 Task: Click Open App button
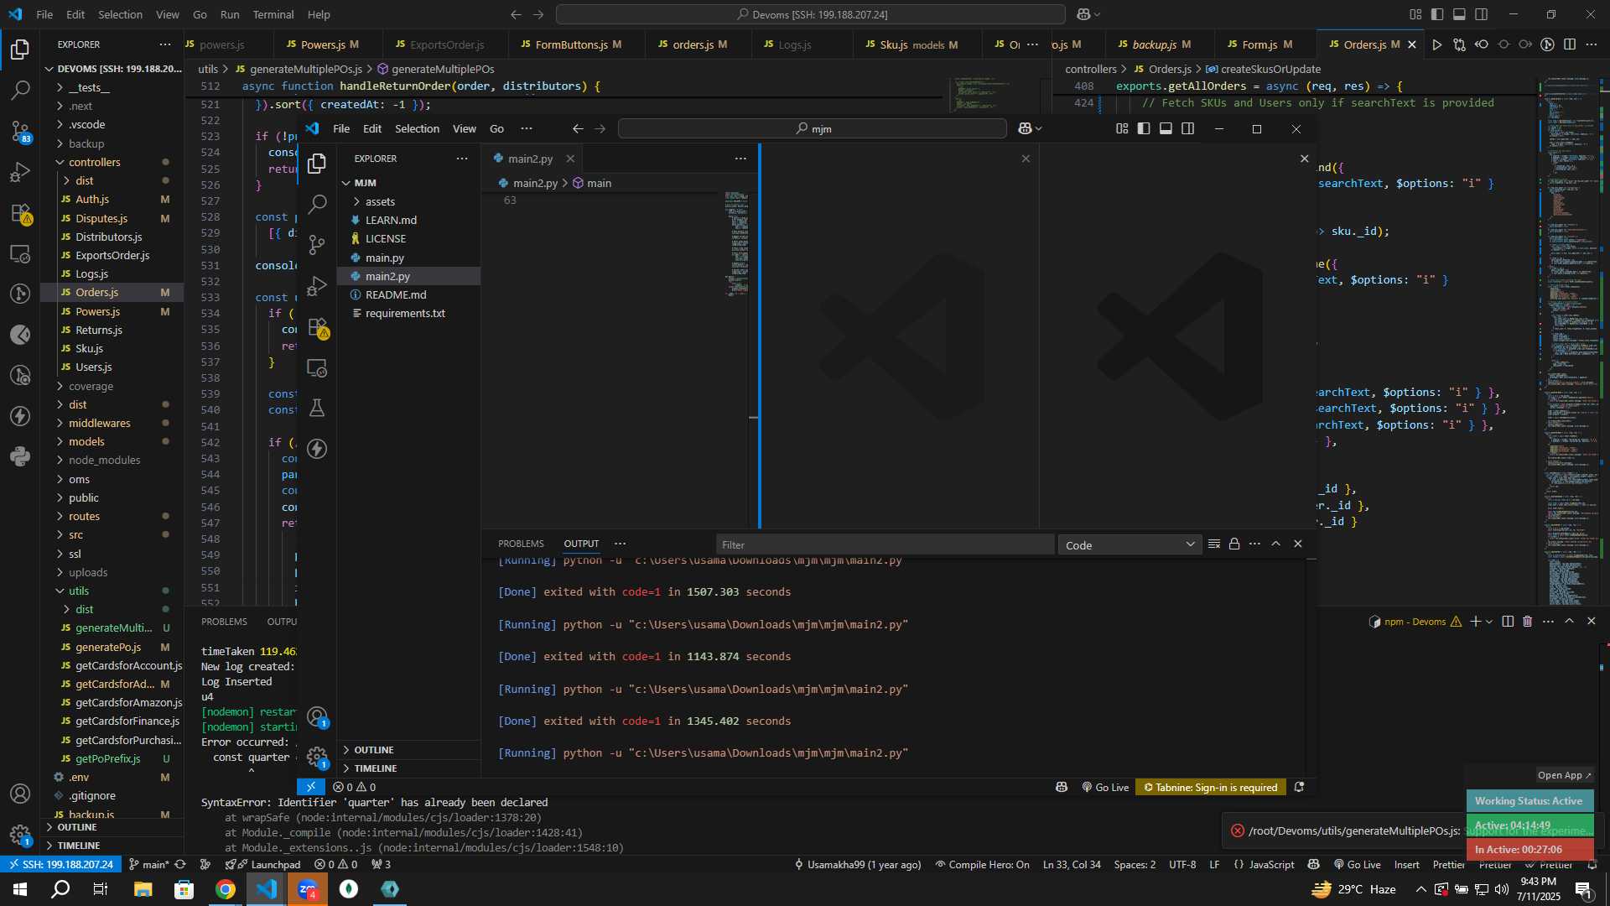point(1564,775)
